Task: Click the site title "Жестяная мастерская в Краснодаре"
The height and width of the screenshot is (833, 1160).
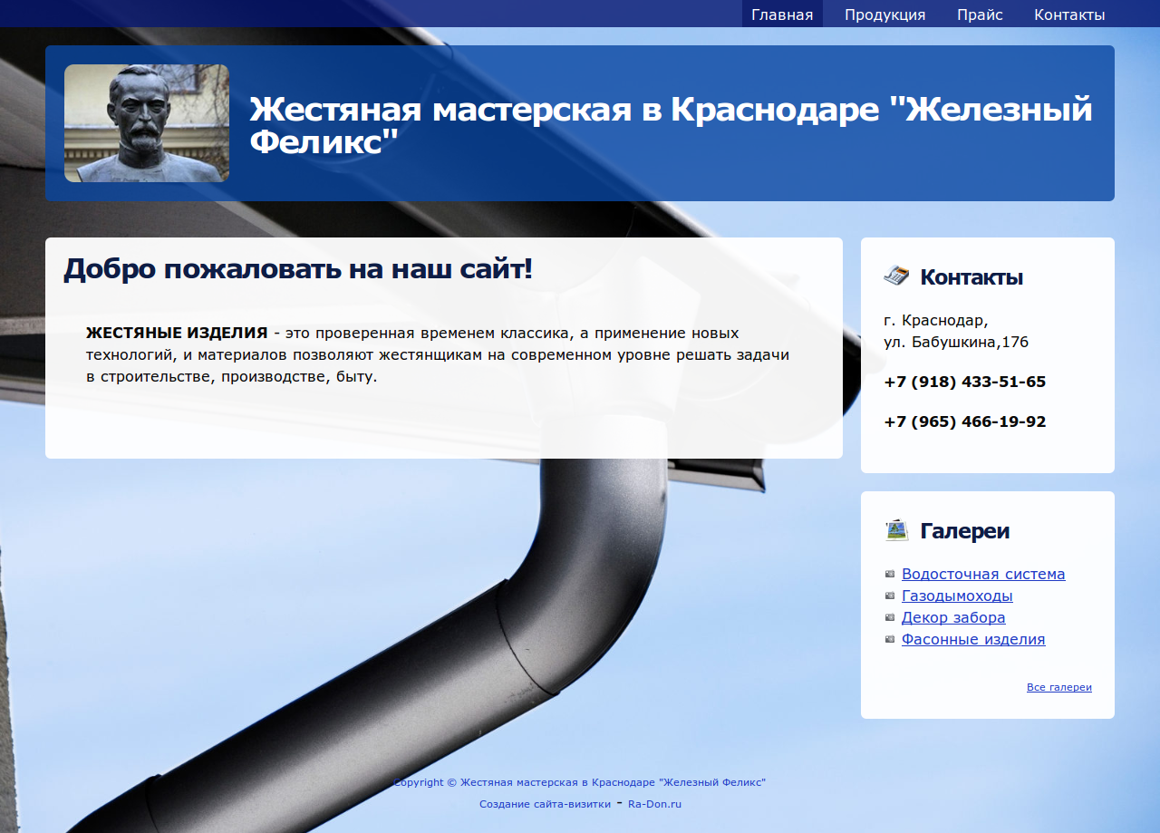Action: [x=671, y=125]
